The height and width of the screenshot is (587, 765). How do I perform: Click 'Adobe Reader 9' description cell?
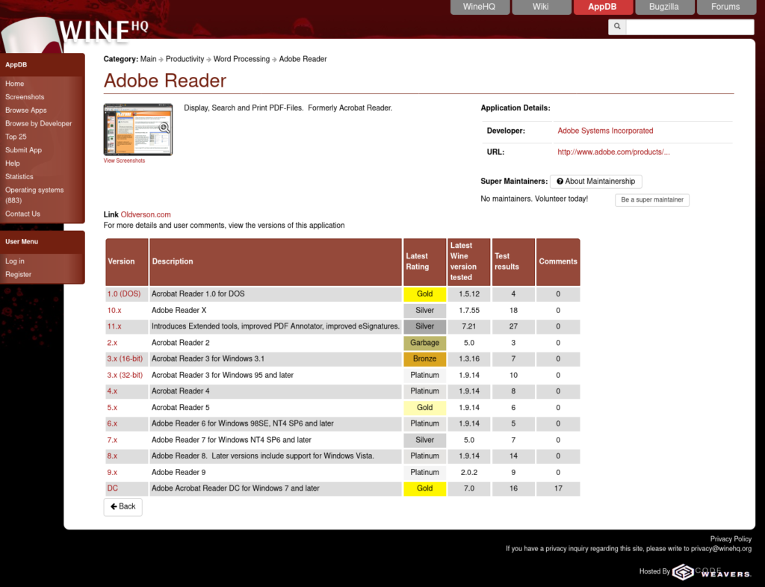pos(276,473)
